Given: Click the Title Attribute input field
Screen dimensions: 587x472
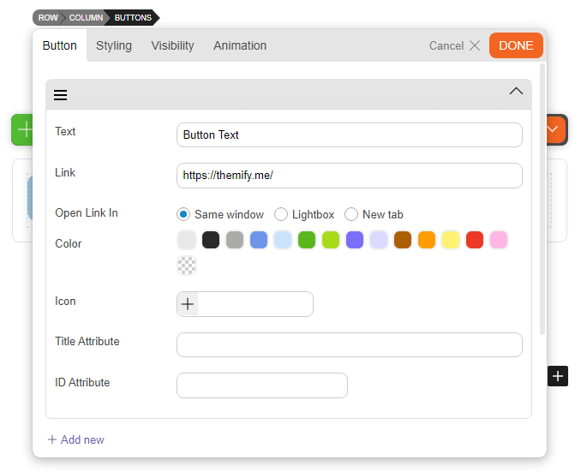Looking at the screenshot, I should (x=349, y=344).
